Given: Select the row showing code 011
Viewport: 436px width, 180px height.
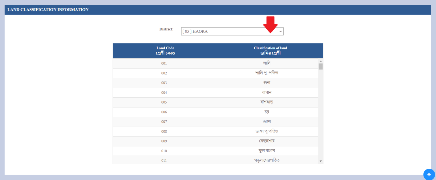Looking at the screenshot, I should click(216, 160).
